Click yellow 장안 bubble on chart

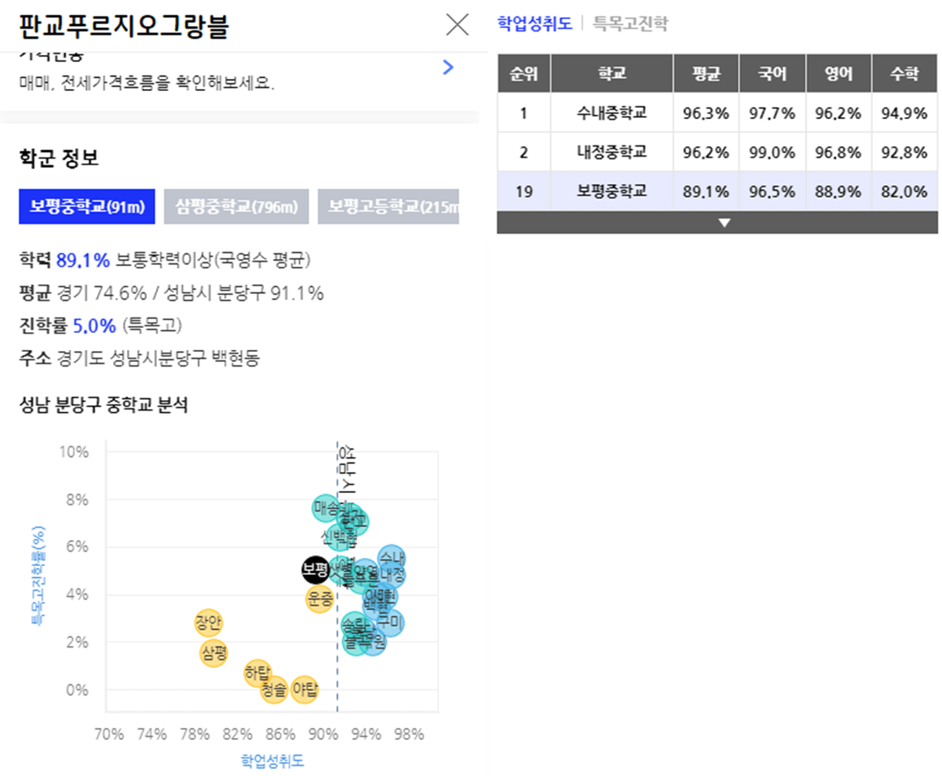208,623
